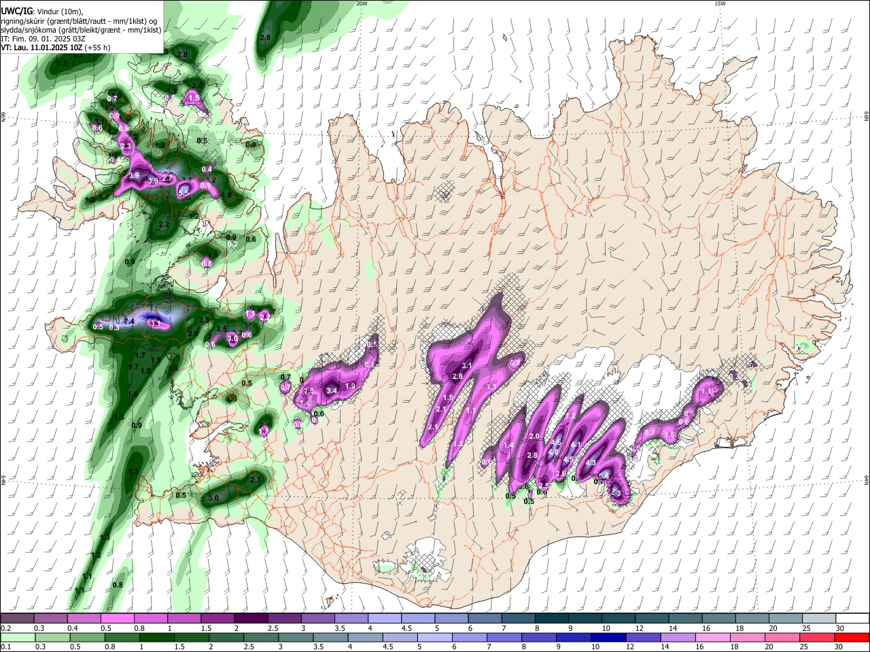
Task: Click the '4.8' snowfall value on the map
Action: point(553,452)
